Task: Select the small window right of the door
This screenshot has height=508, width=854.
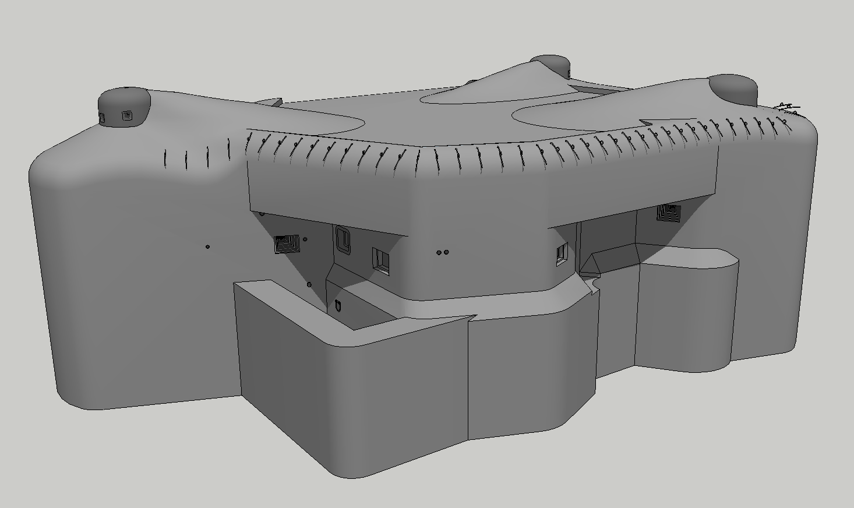Action: (381, 258)
